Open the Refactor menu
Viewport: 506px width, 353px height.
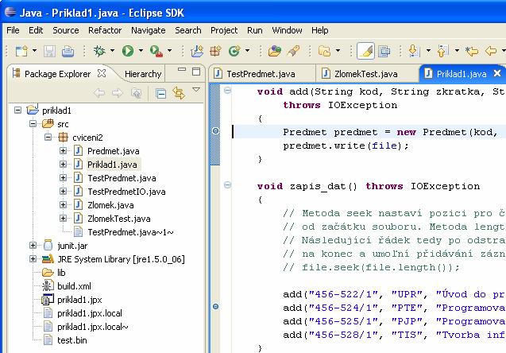click(x=105, y=30)
